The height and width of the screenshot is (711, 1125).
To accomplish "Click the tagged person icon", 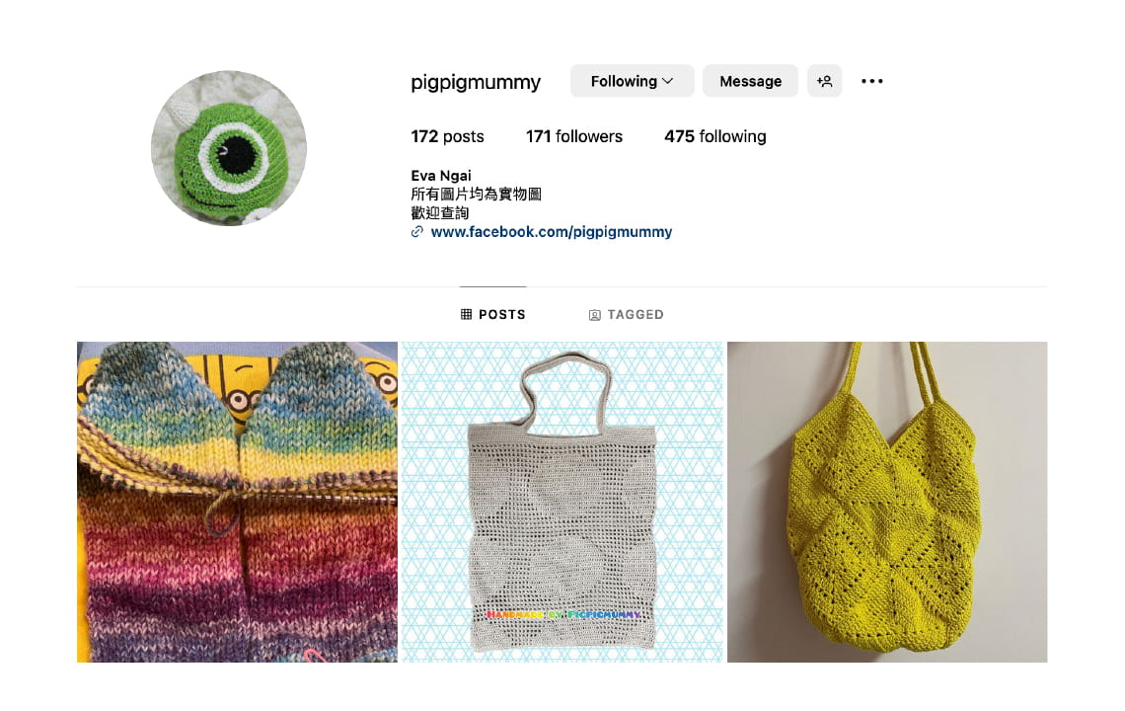I will click(595, 315).
